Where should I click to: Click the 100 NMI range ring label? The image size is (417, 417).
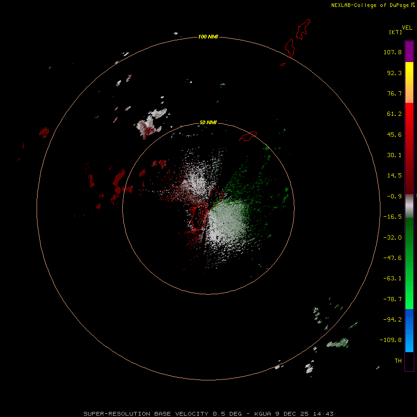(x=208, y=37)
